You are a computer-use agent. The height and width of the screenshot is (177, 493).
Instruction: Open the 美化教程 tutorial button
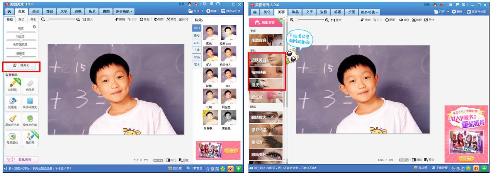[21, 159]
